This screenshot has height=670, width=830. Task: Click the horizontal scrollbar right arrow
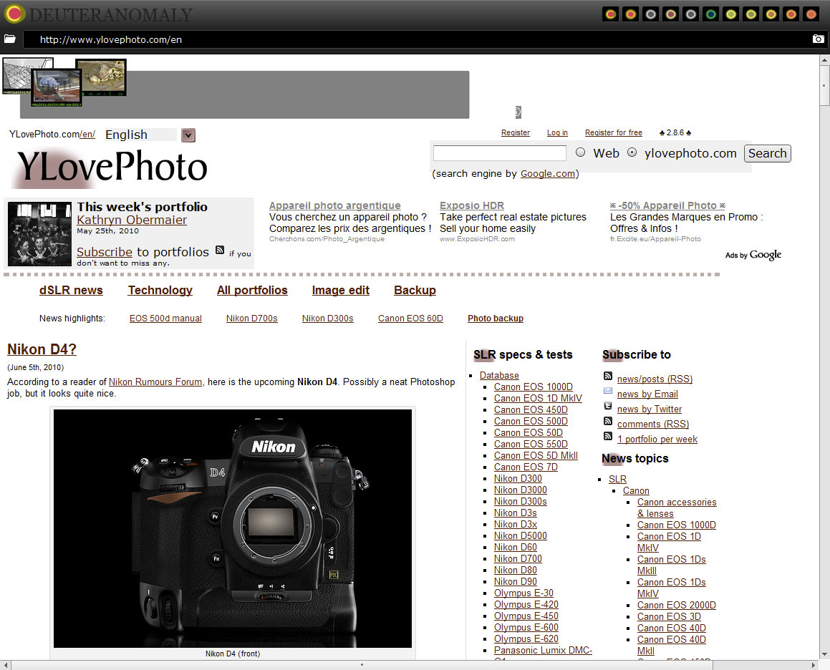coord(814,665)
